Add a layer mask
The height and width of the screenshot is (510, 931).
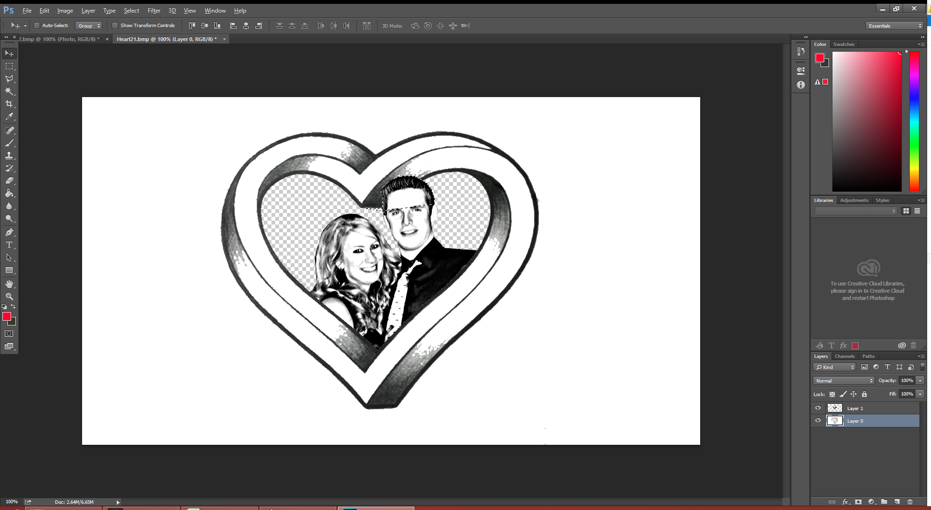[x=858, y=502]
